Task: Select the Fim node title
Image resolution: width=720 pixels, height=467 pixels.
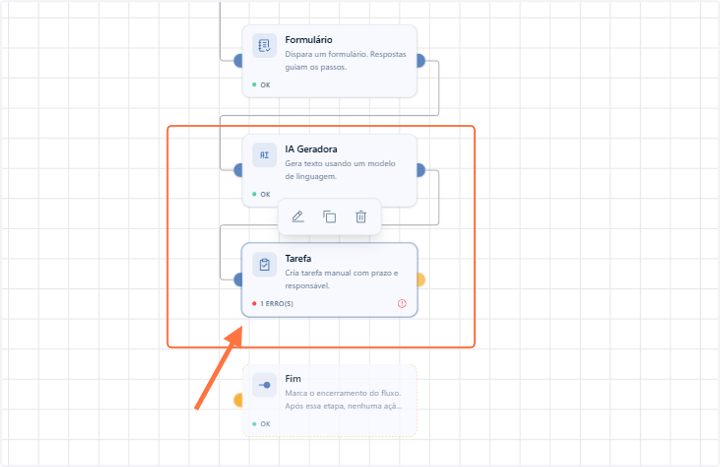Action: 293,379
